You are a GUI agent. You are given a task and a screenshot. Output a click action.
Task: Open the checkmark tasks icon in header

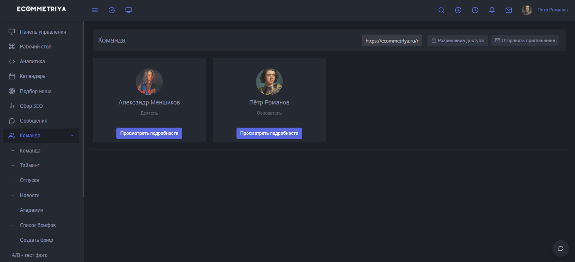point(112,10)
